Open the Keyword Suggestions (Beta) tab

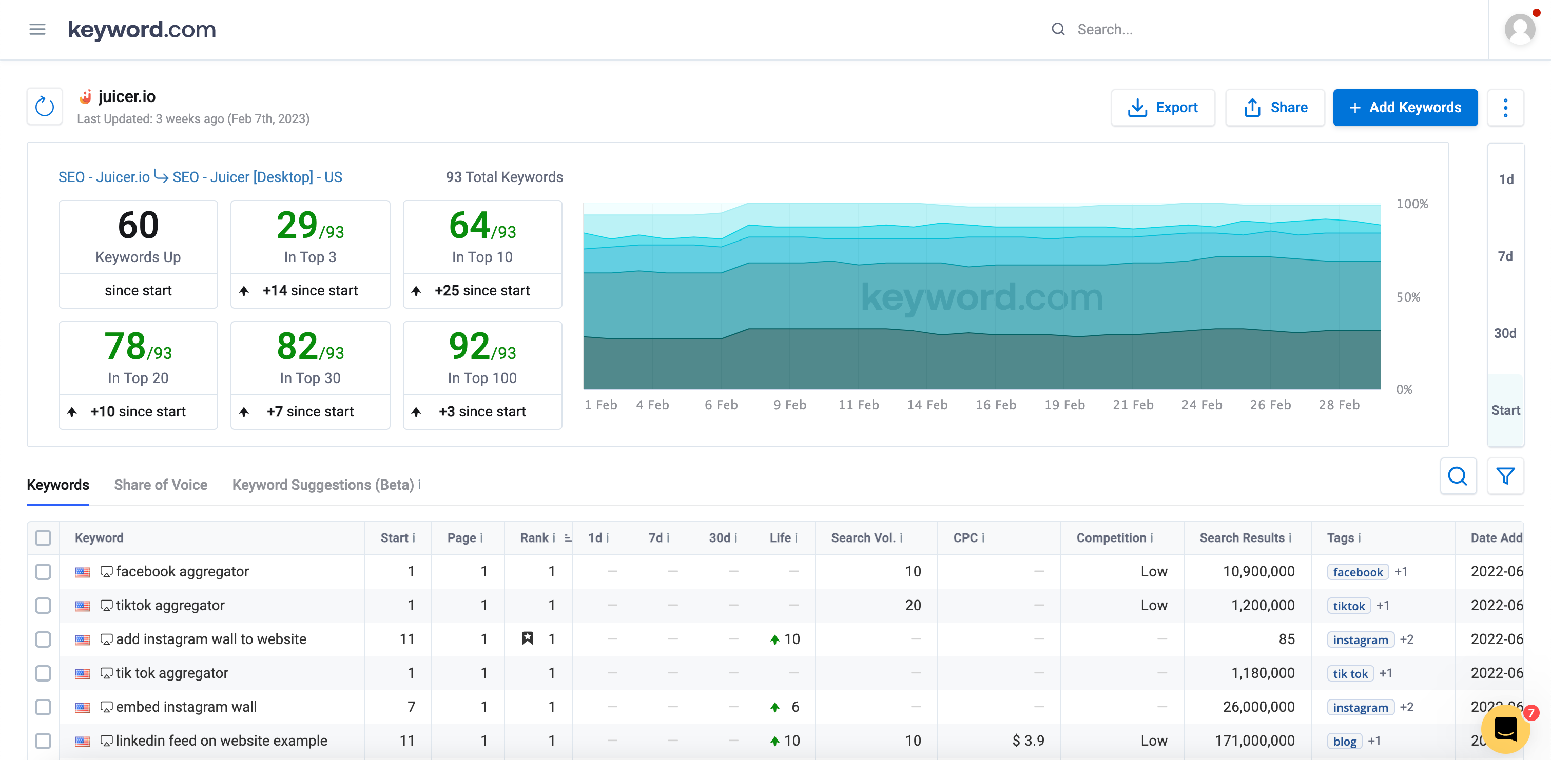click(323, 485)
